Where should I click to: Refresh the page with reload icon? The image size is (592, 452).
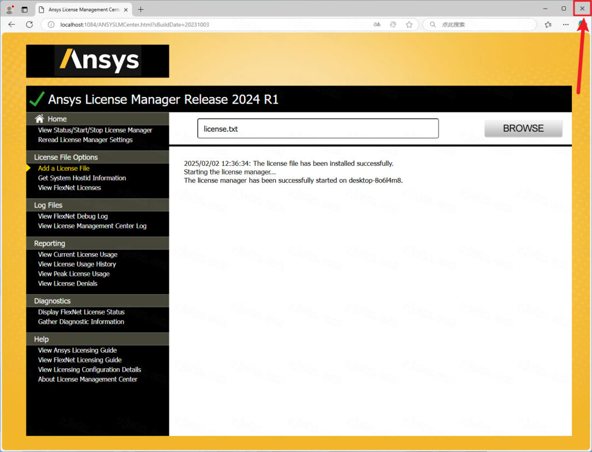29,25
